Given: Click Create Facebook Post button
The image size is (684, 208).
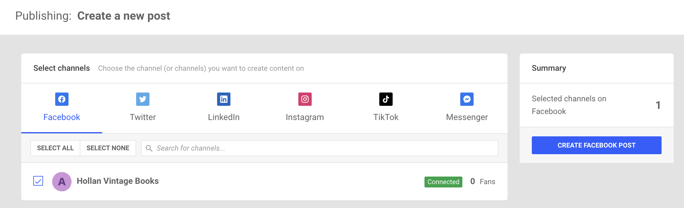Looking at the screenshot, I should point(596,145).
